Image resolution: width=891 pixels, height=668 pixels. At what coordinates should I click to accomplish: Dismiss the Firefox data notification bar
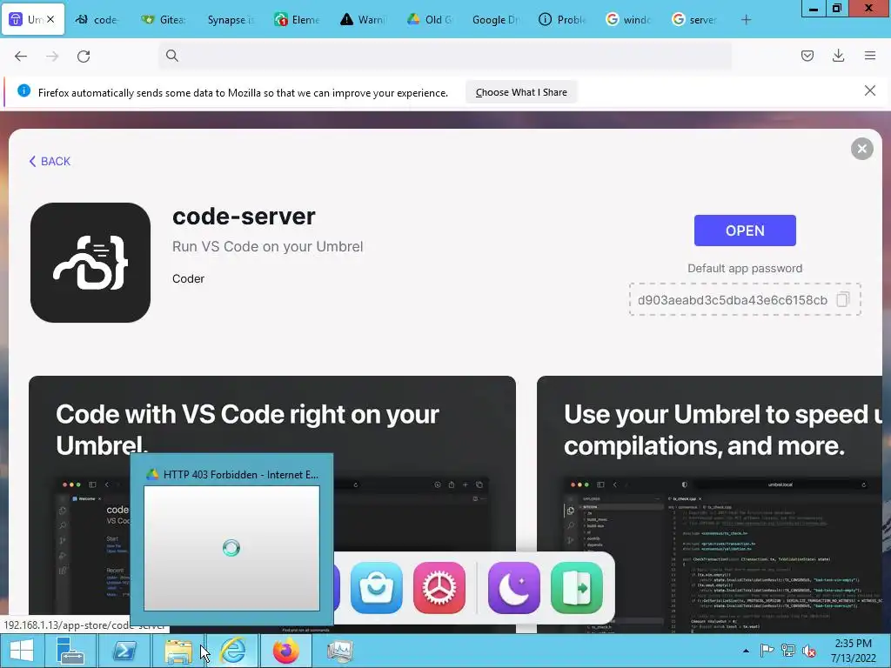[x=869, y=90]
